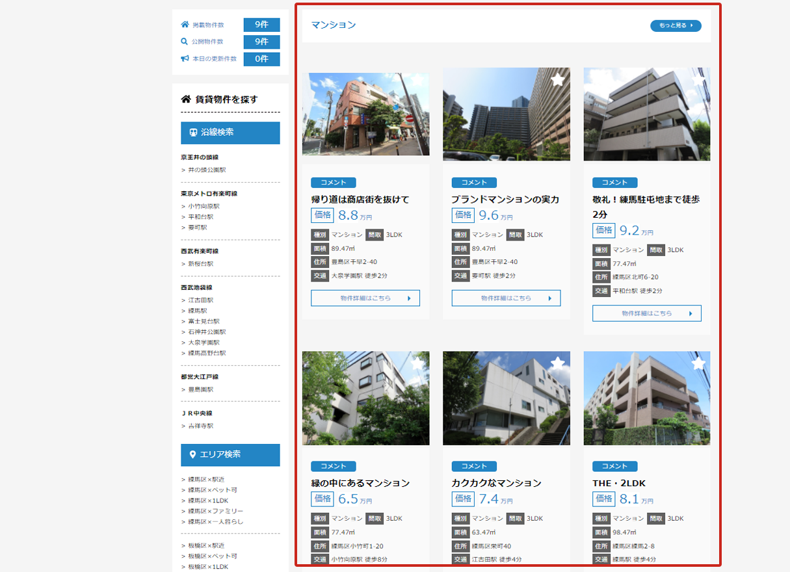
Task: Click the マンション section heading
Action: pos(334,25)
